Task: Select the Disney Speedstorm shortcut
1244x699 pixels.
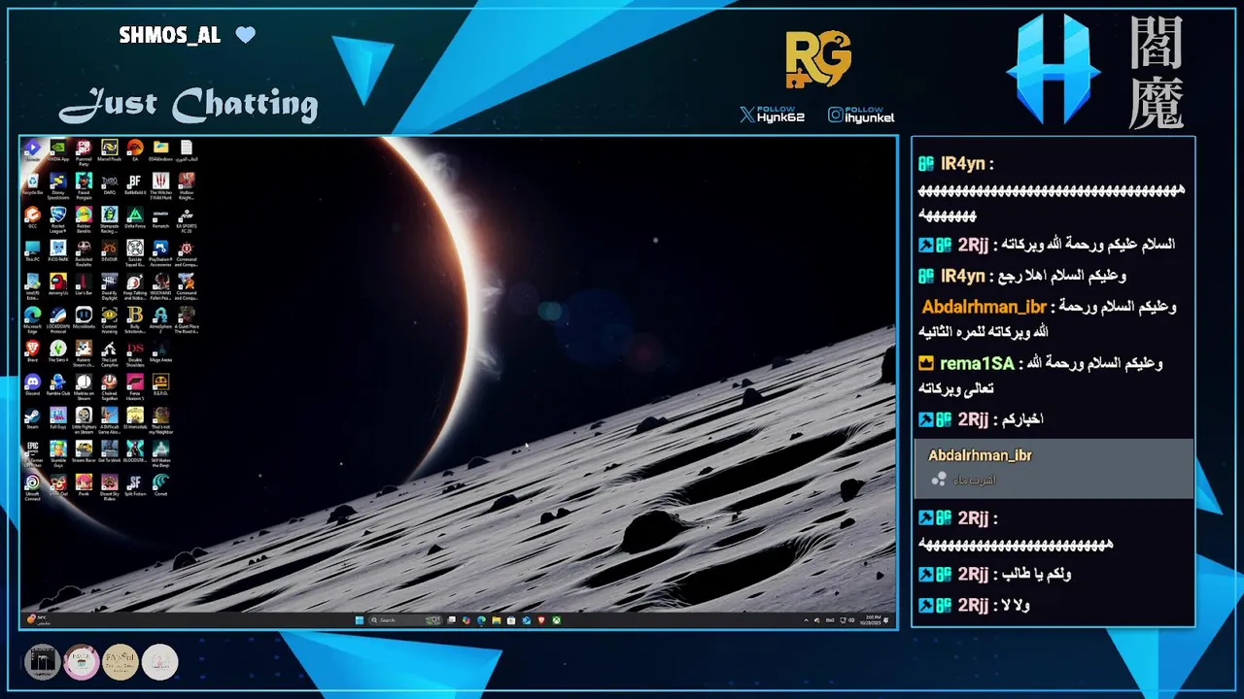Action: 58,185
